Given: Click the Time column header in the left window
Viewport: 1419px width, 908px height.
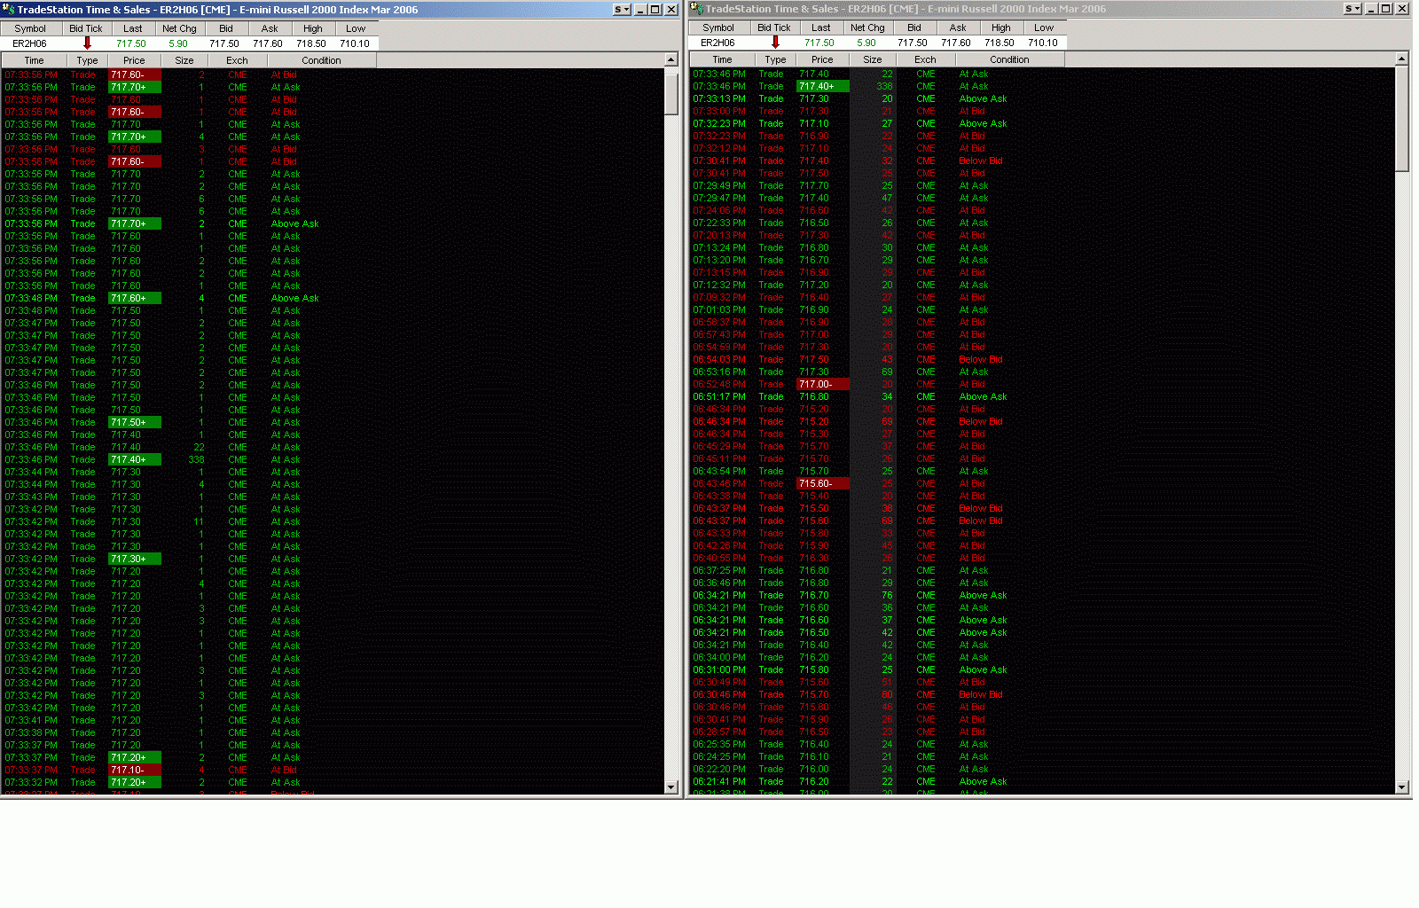Looking at the screenshot, I should pos(34,60).
